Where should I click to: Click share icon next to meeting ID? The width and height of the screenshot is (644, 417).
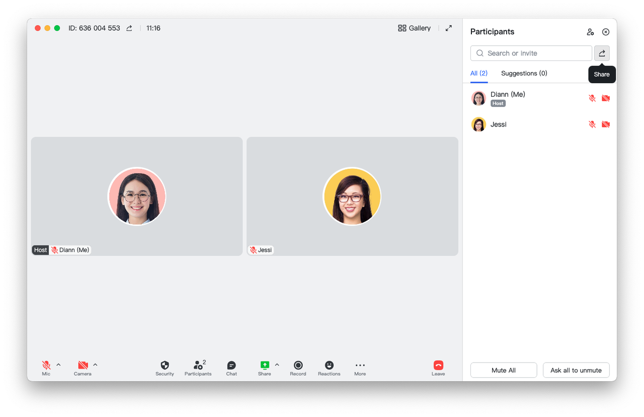tap(129, 28)
